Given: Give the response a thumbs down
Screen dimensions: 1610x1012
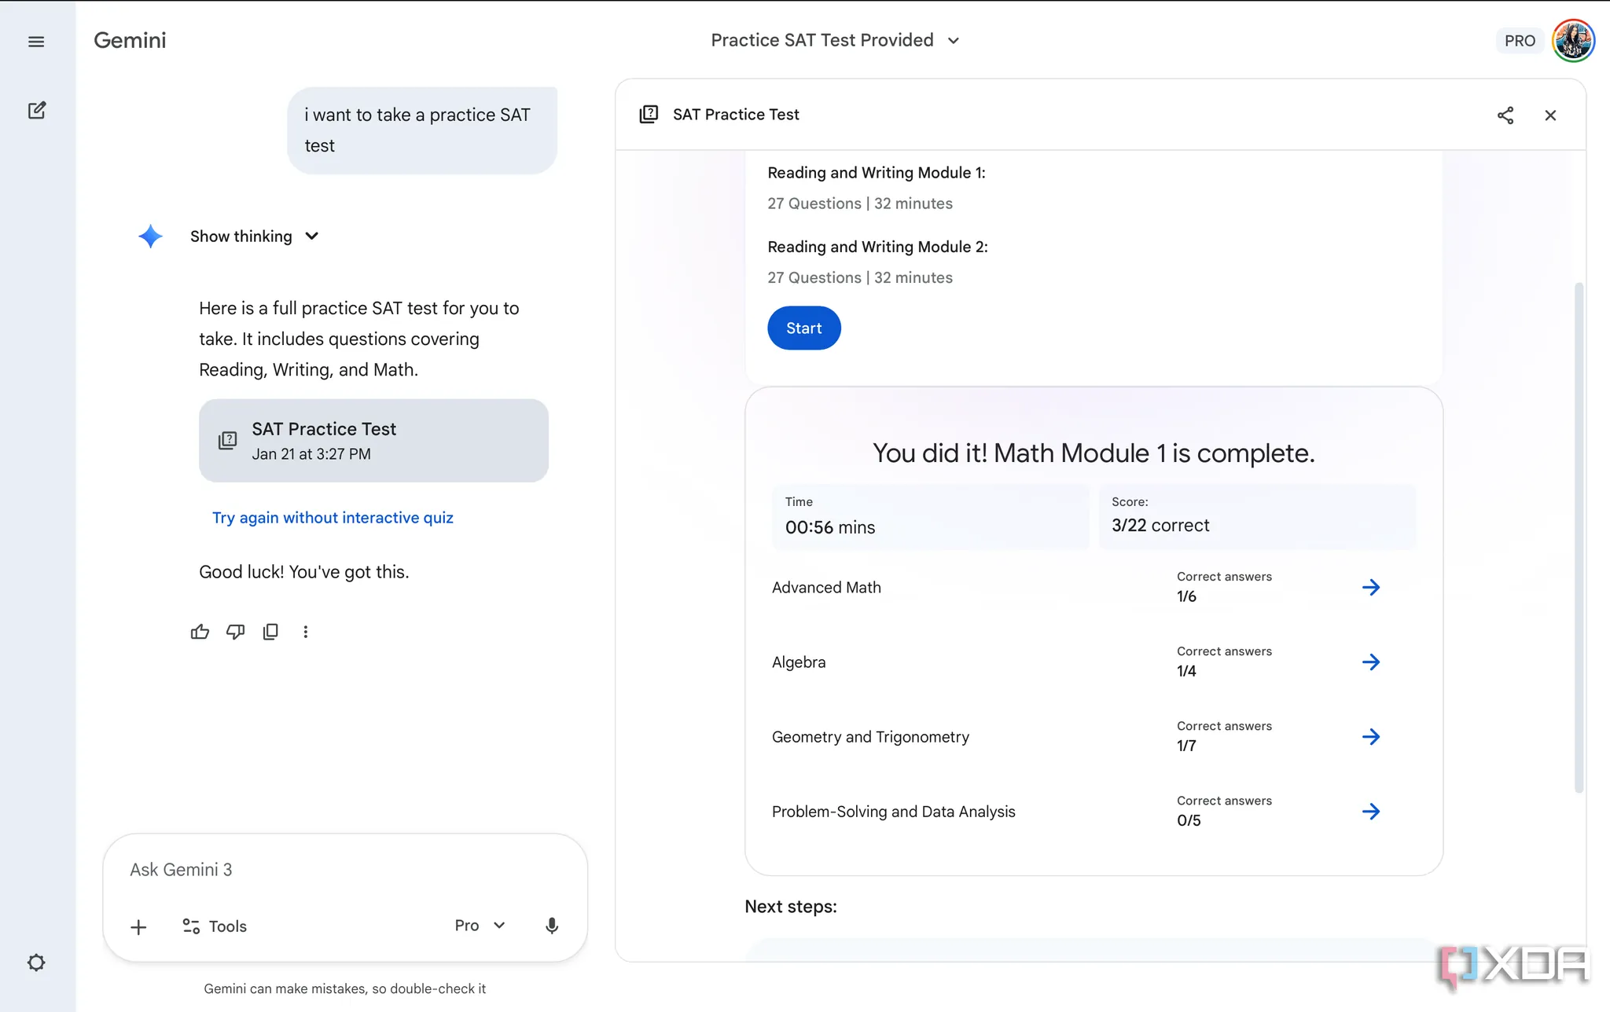Looking at the screenshot, I should coord(235,632).
